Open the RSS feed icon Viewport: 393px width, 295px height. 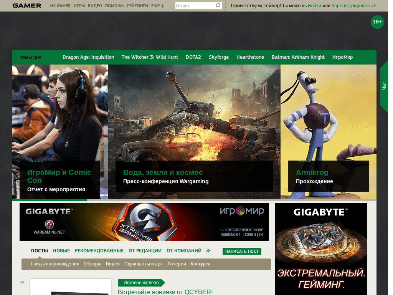tap(208, 250)
